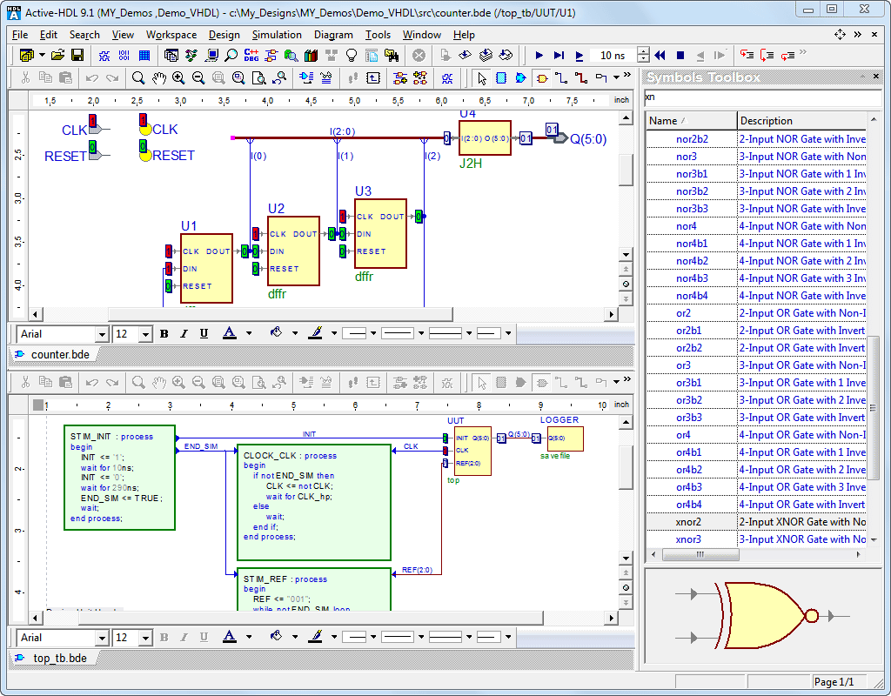Click trace step-into red arrow icon
Viewport: 891px width, 696px height.
point(747,55)
